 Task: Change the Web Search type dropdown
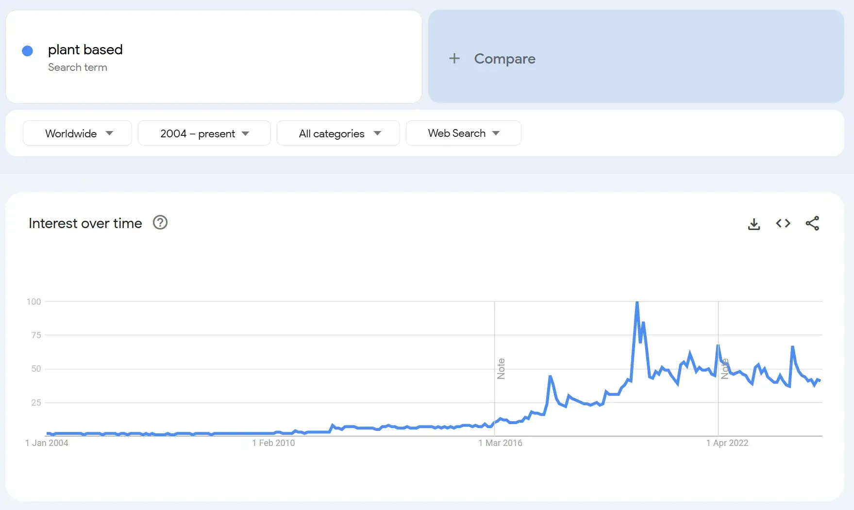coord(463,133)
